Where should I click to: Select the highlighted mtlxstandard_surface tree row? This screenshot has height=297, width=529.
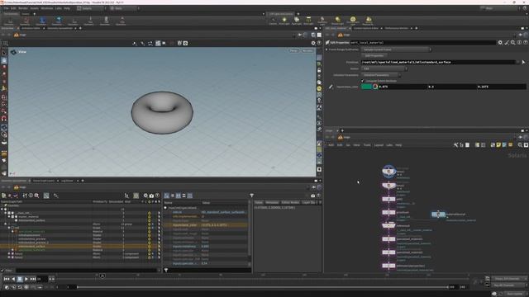click(x=79, y=246)
